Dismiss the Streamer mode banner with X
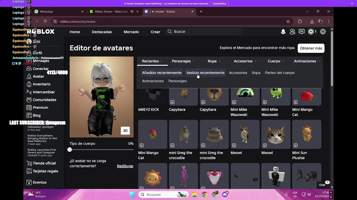The width and height of the screenshot is (357, 200). (352, 3)
